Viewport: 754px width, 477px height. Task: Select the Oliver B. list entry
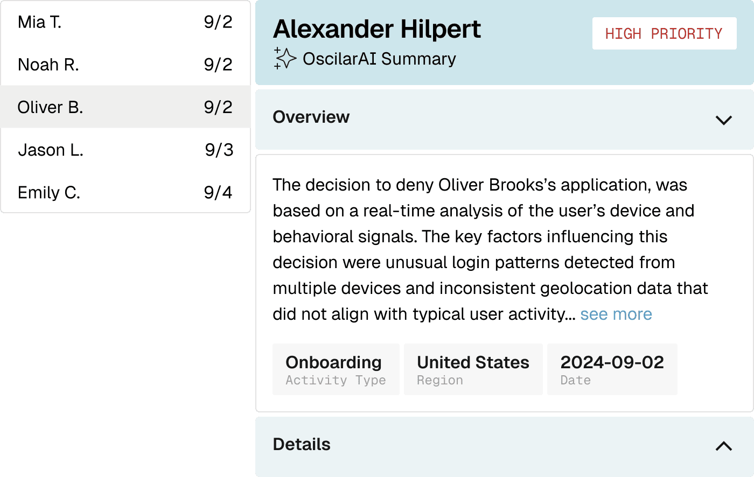point(125,107)
